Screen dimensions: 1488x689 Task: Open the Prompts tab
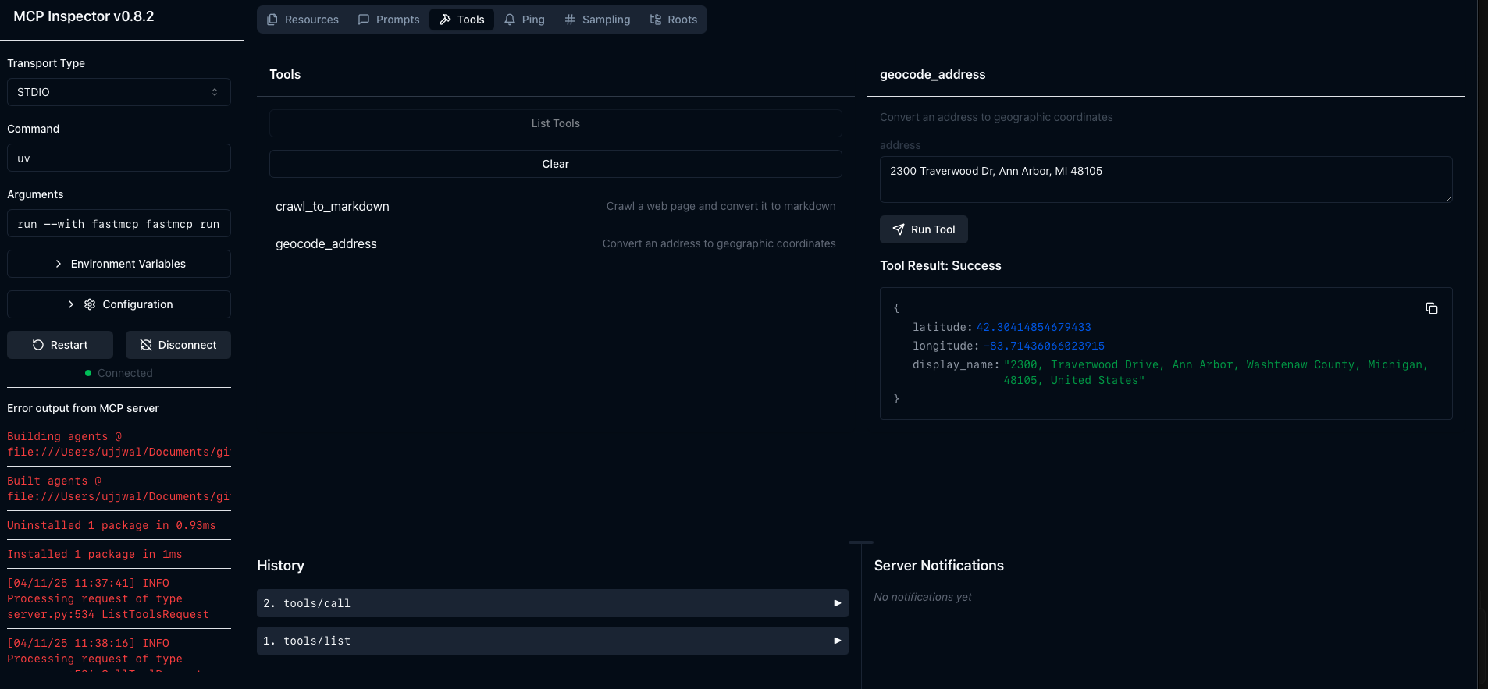(x=389, y=20)
